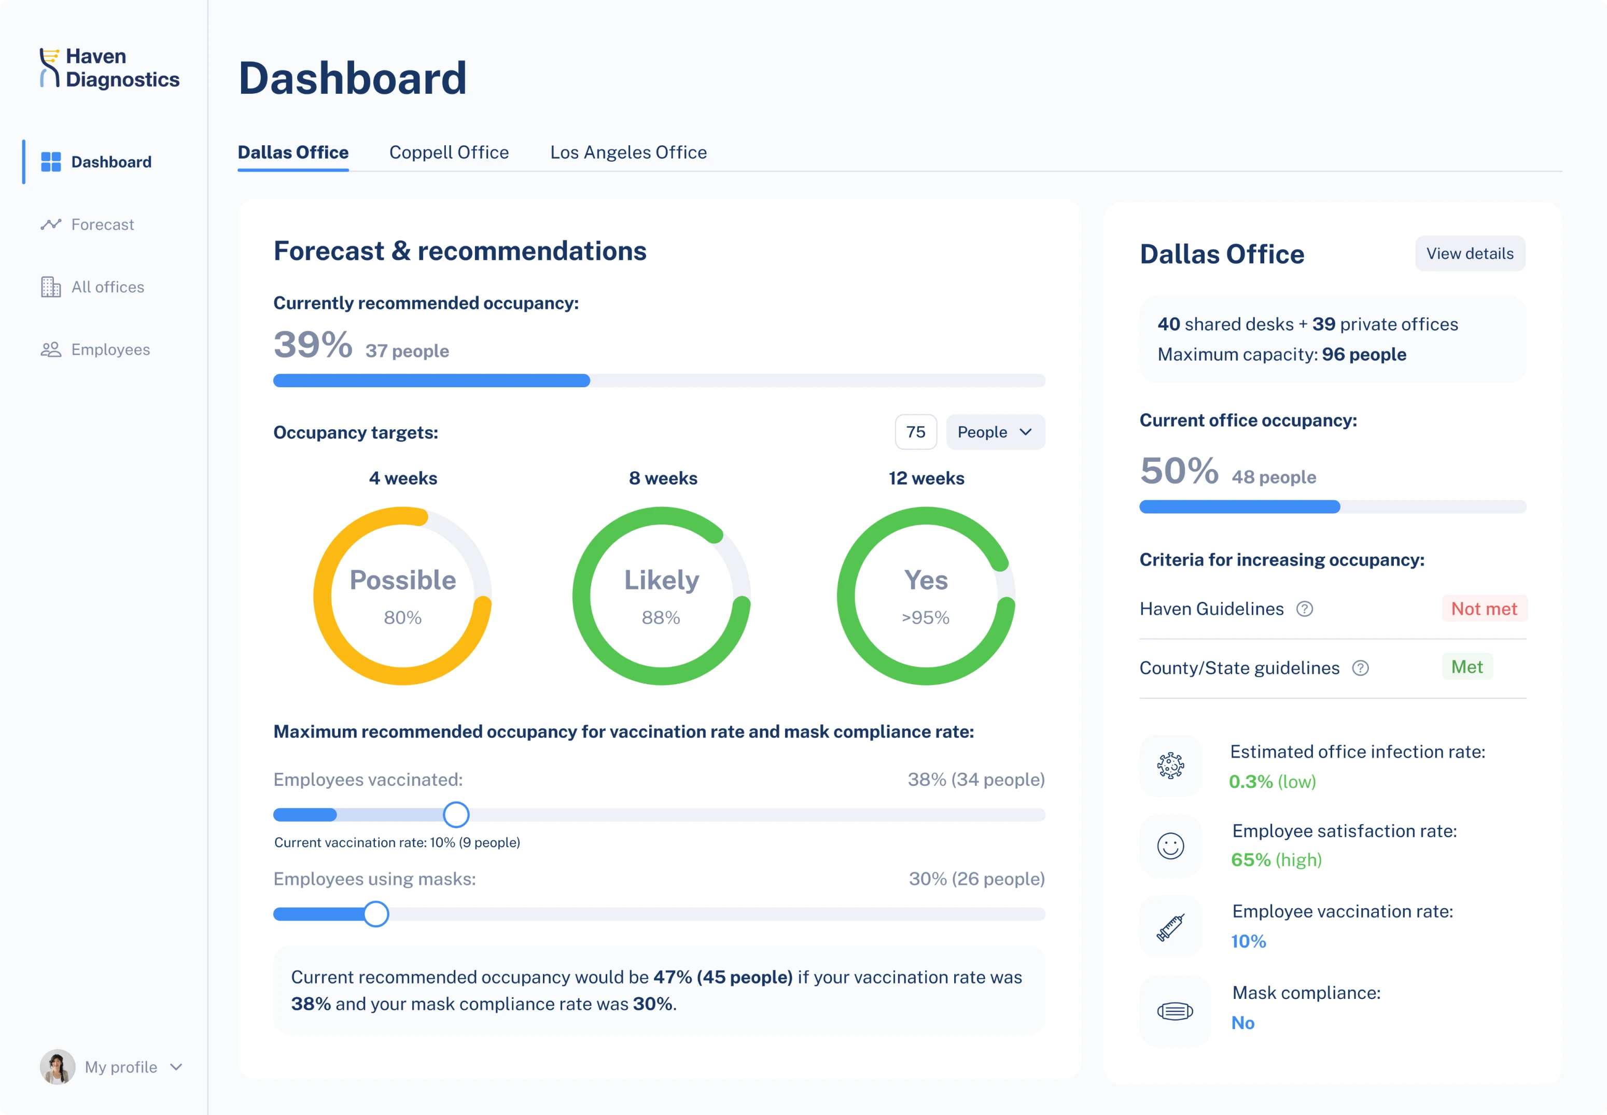Collapse the People selector chevron
Screen dimensions: 1607x1115
click(x=1026, y=432)
